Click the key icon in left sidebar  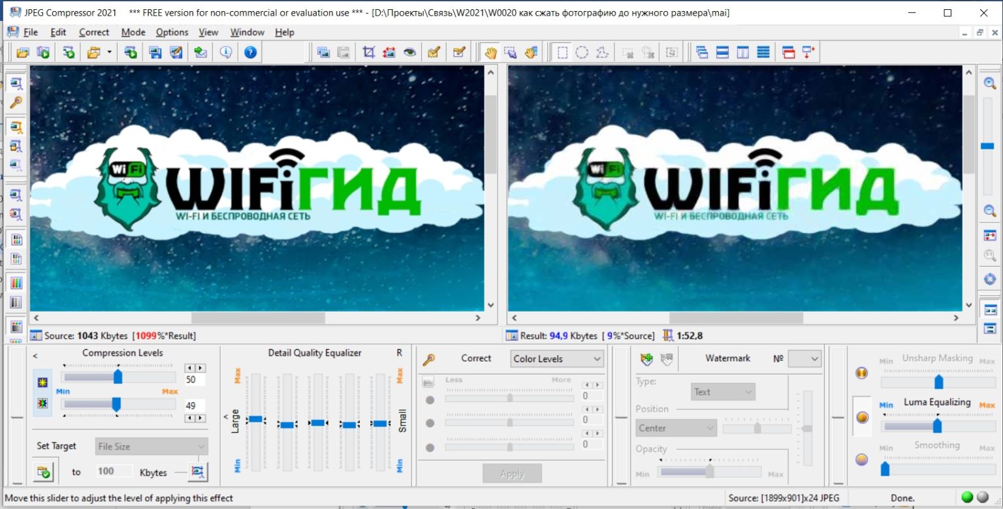pyautogui.click(x=16, y=103)
